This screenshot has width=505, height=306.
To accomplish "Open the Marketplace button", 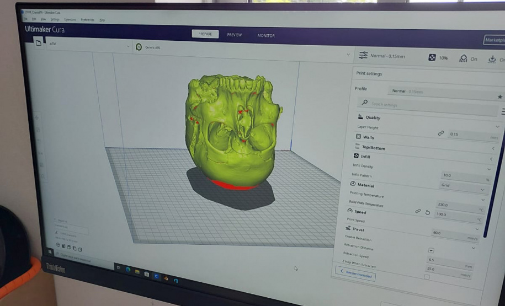I will pos(495,40).
